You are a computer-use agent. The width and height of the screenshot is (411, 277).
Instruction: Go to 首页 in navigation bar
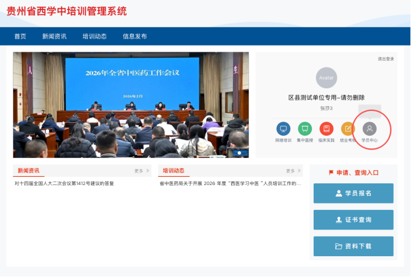coord(20,36)
